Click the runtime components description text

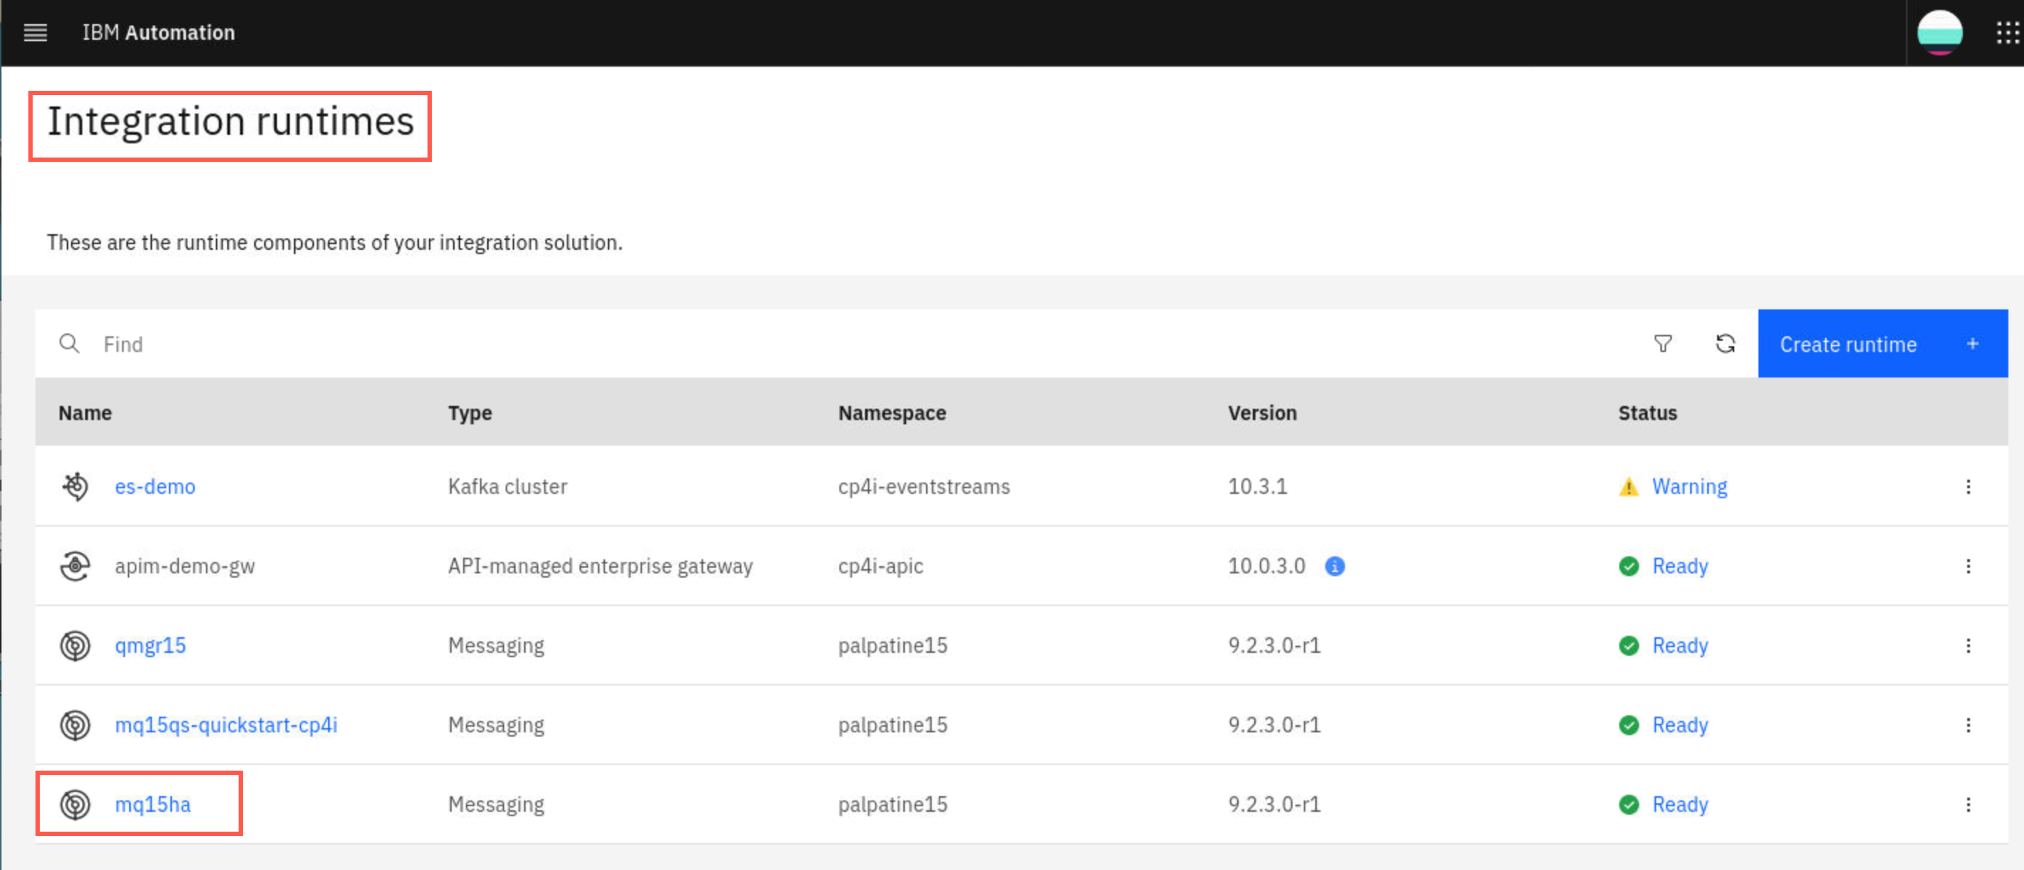pyautogui.click(x=334, y=243)
